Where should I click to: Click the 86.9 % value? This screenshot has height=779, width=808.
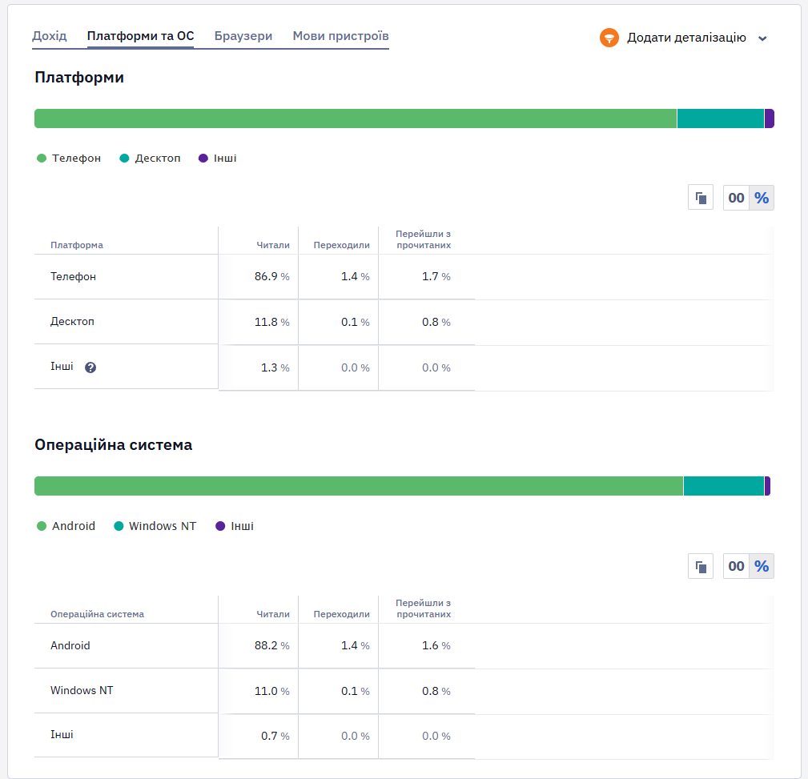271,277
